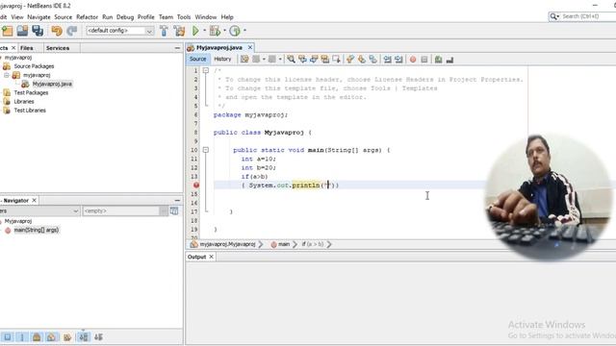This screenshot has height=346, width=616.
Task: Click the Build Project hammer icon
Action: (x=164, y=31)
